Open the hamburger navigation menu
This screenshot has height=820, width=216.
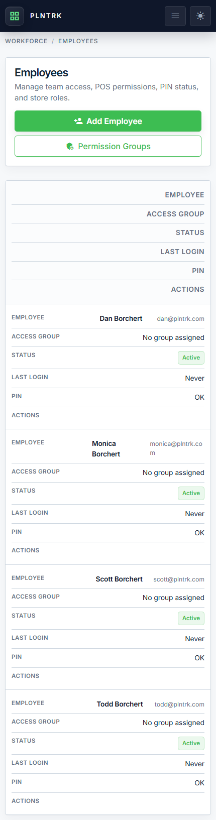175,16
